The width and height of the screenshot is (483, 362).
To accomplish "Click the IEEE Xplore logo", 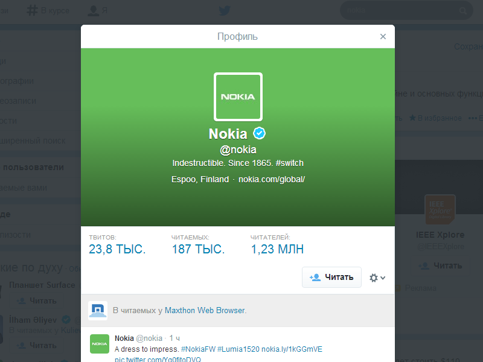I will click(x=440, y=209).
